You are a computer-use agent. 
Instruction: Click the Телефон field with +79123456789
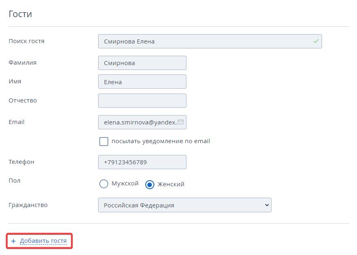coord(142,162)
